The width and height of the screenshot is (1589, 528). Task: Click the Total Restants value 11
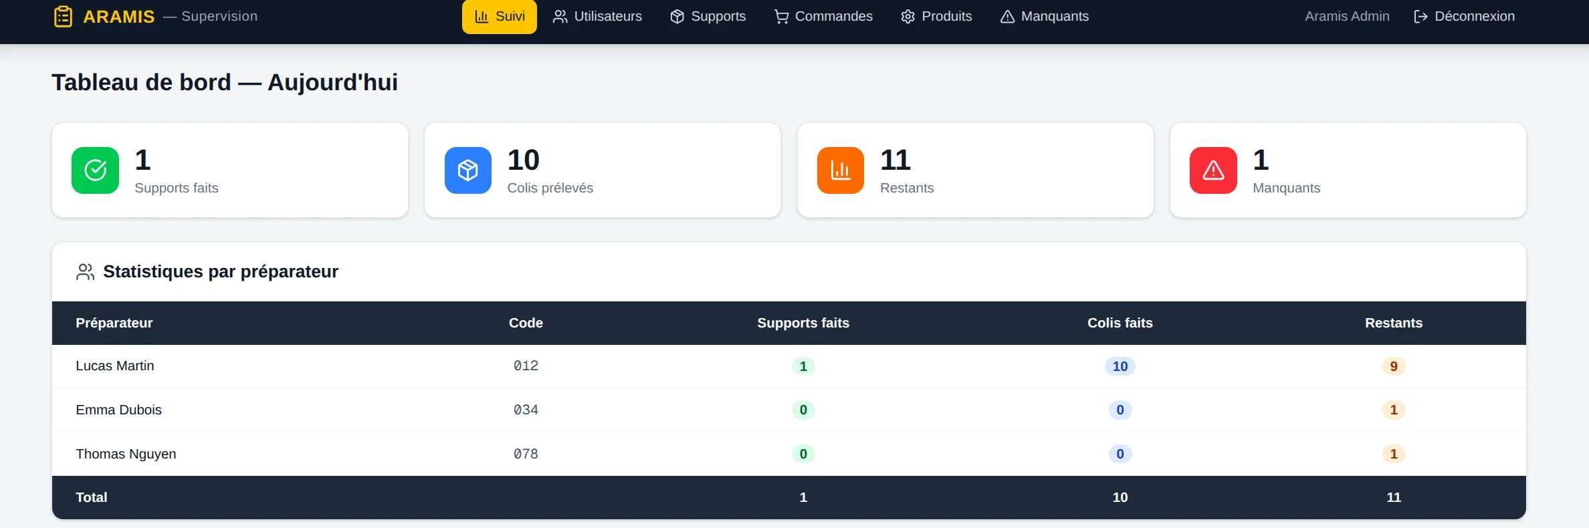[1394, 497]
